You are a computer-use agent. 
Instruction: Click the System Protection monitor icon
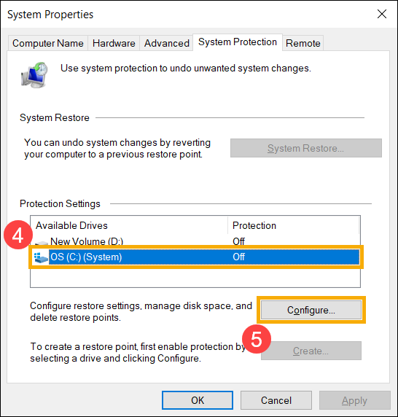(34, 75)
